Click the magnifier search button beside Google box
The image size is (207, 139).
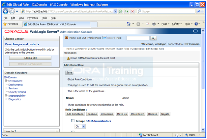[198, 11]
